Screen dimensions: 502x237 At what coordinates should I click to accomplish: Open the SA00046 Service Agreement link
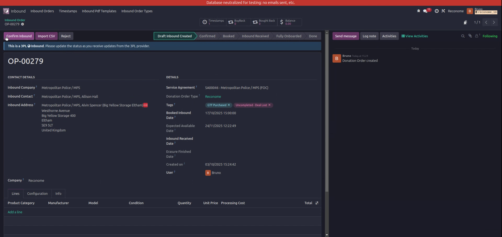[x=236, y=88]
